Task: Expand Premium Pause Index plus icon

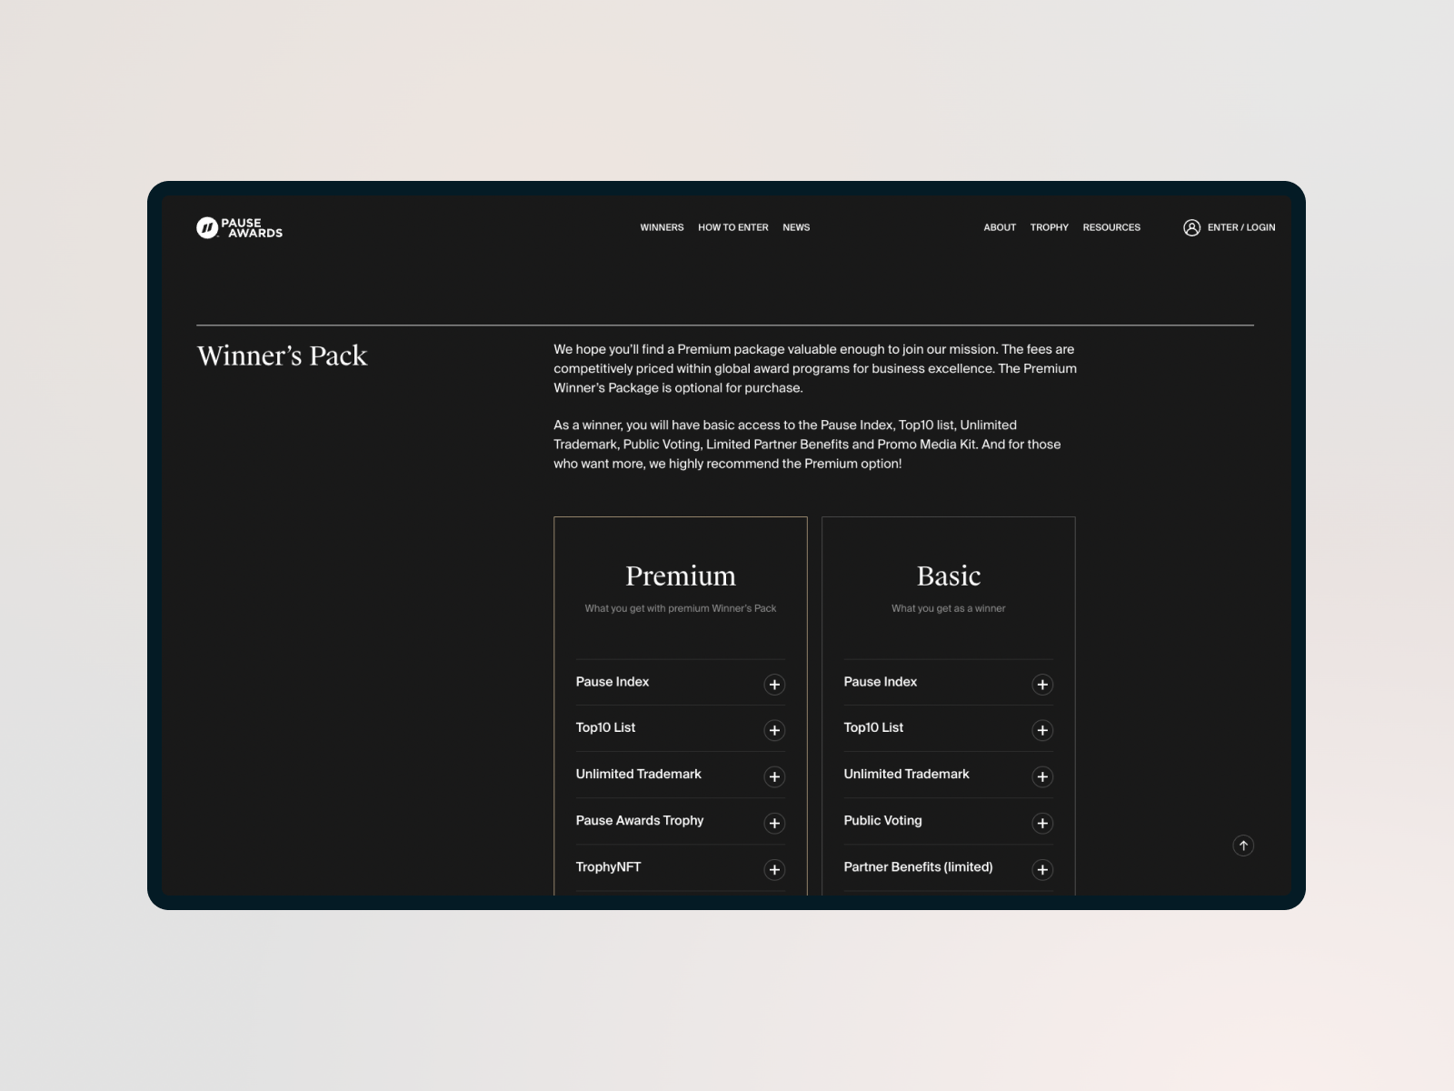Action: tap(774, 685)
